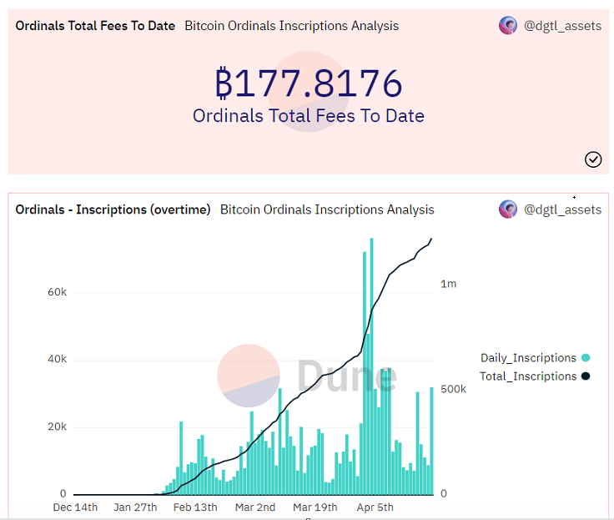Open Bitcoin Ordinals Inscriptions Analysis link in fees panel
The image size is (614, 520).
(x=291, y=26)
